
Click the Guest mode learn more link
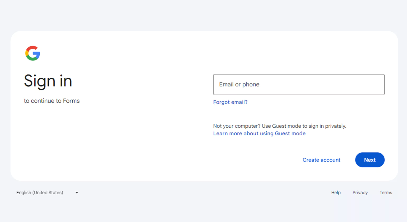tap(259, 133)
